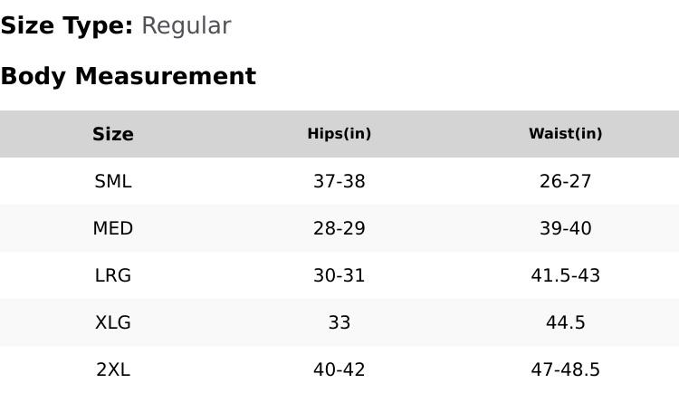Click the 30-31 hips cell
The width and height of the screenshot is (679, 393).
pyautogui.click(x=339, y=275)
